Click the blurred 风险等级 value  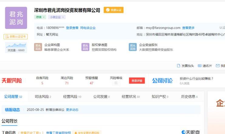click(x=116, y=83)
